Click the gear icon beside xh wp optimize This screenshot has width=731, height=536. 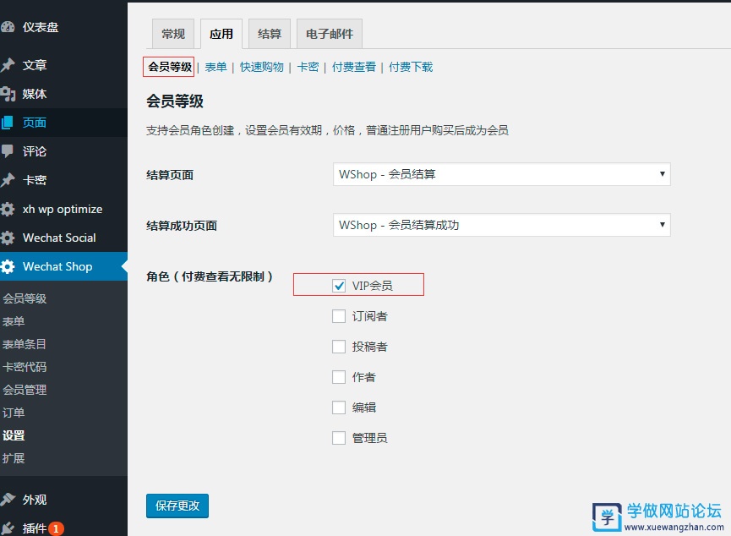tap(8, 209)
